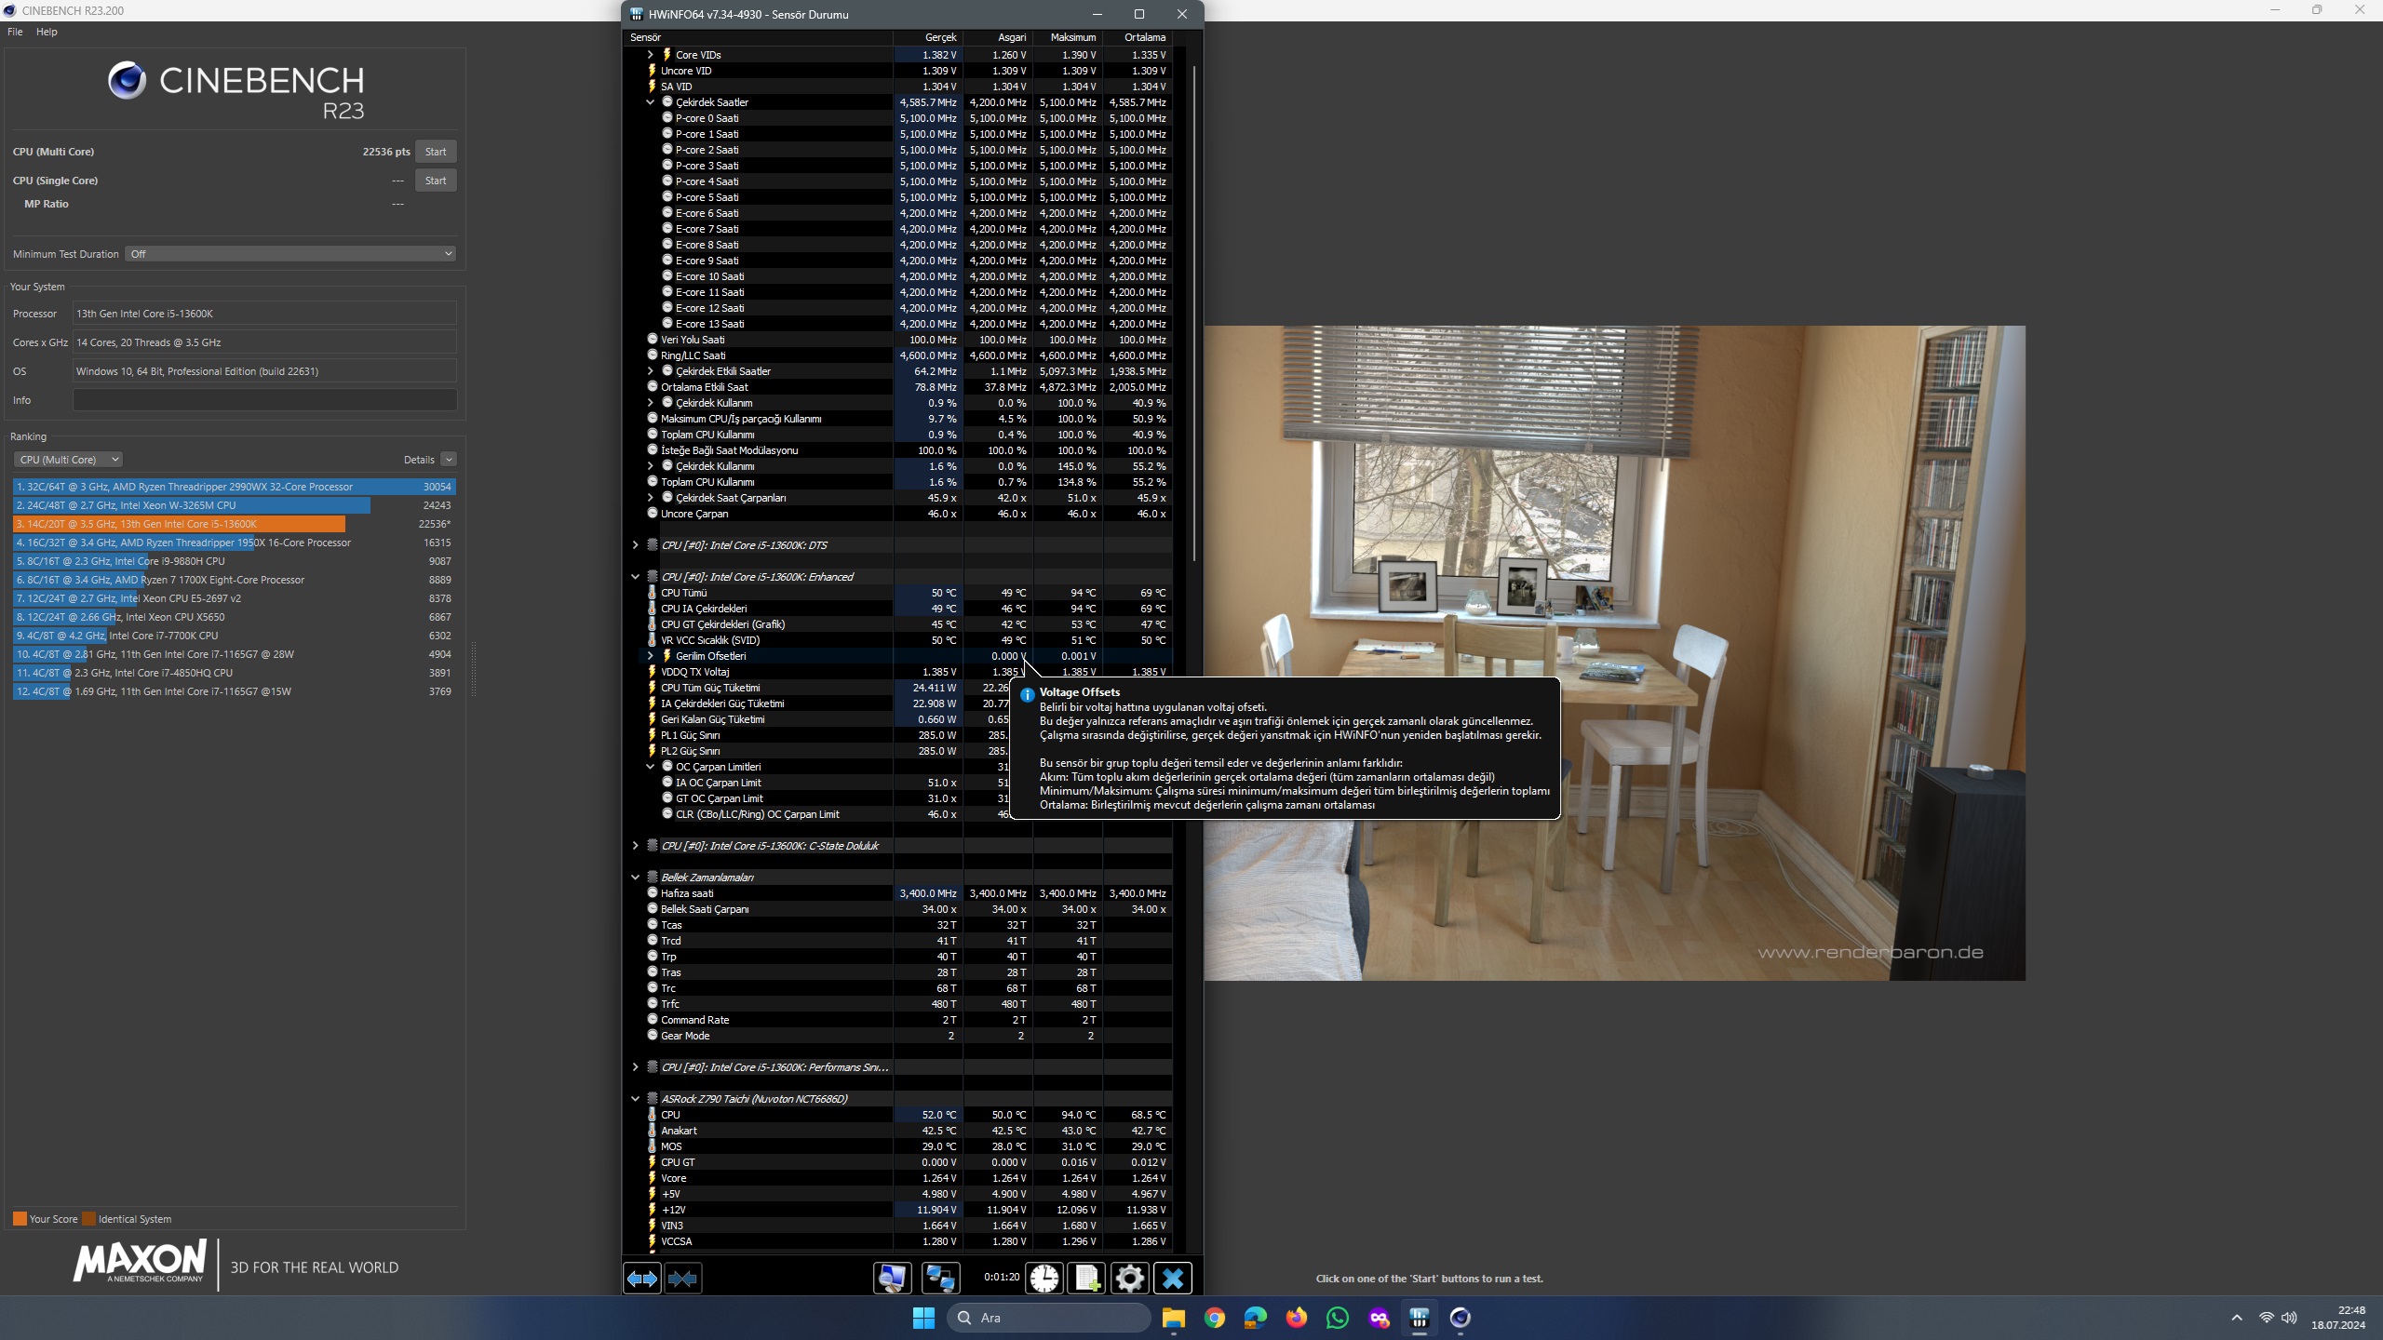Open Windows Start menu

coord(923,1318)
